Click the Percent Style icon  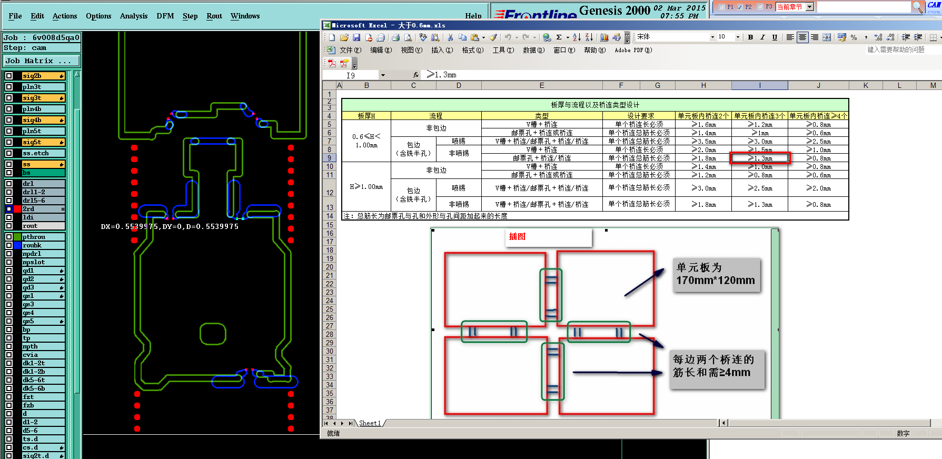pyautogui.click(x=854, y=37)
